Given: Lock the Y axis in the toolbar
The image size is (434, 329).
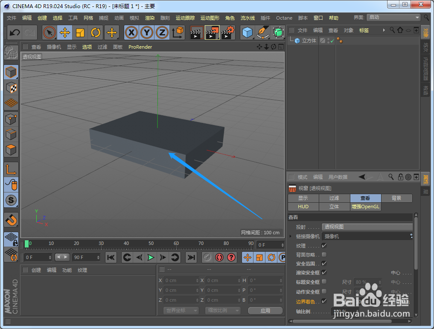Looking at the screenshot, I should click(x=147, y=32).
